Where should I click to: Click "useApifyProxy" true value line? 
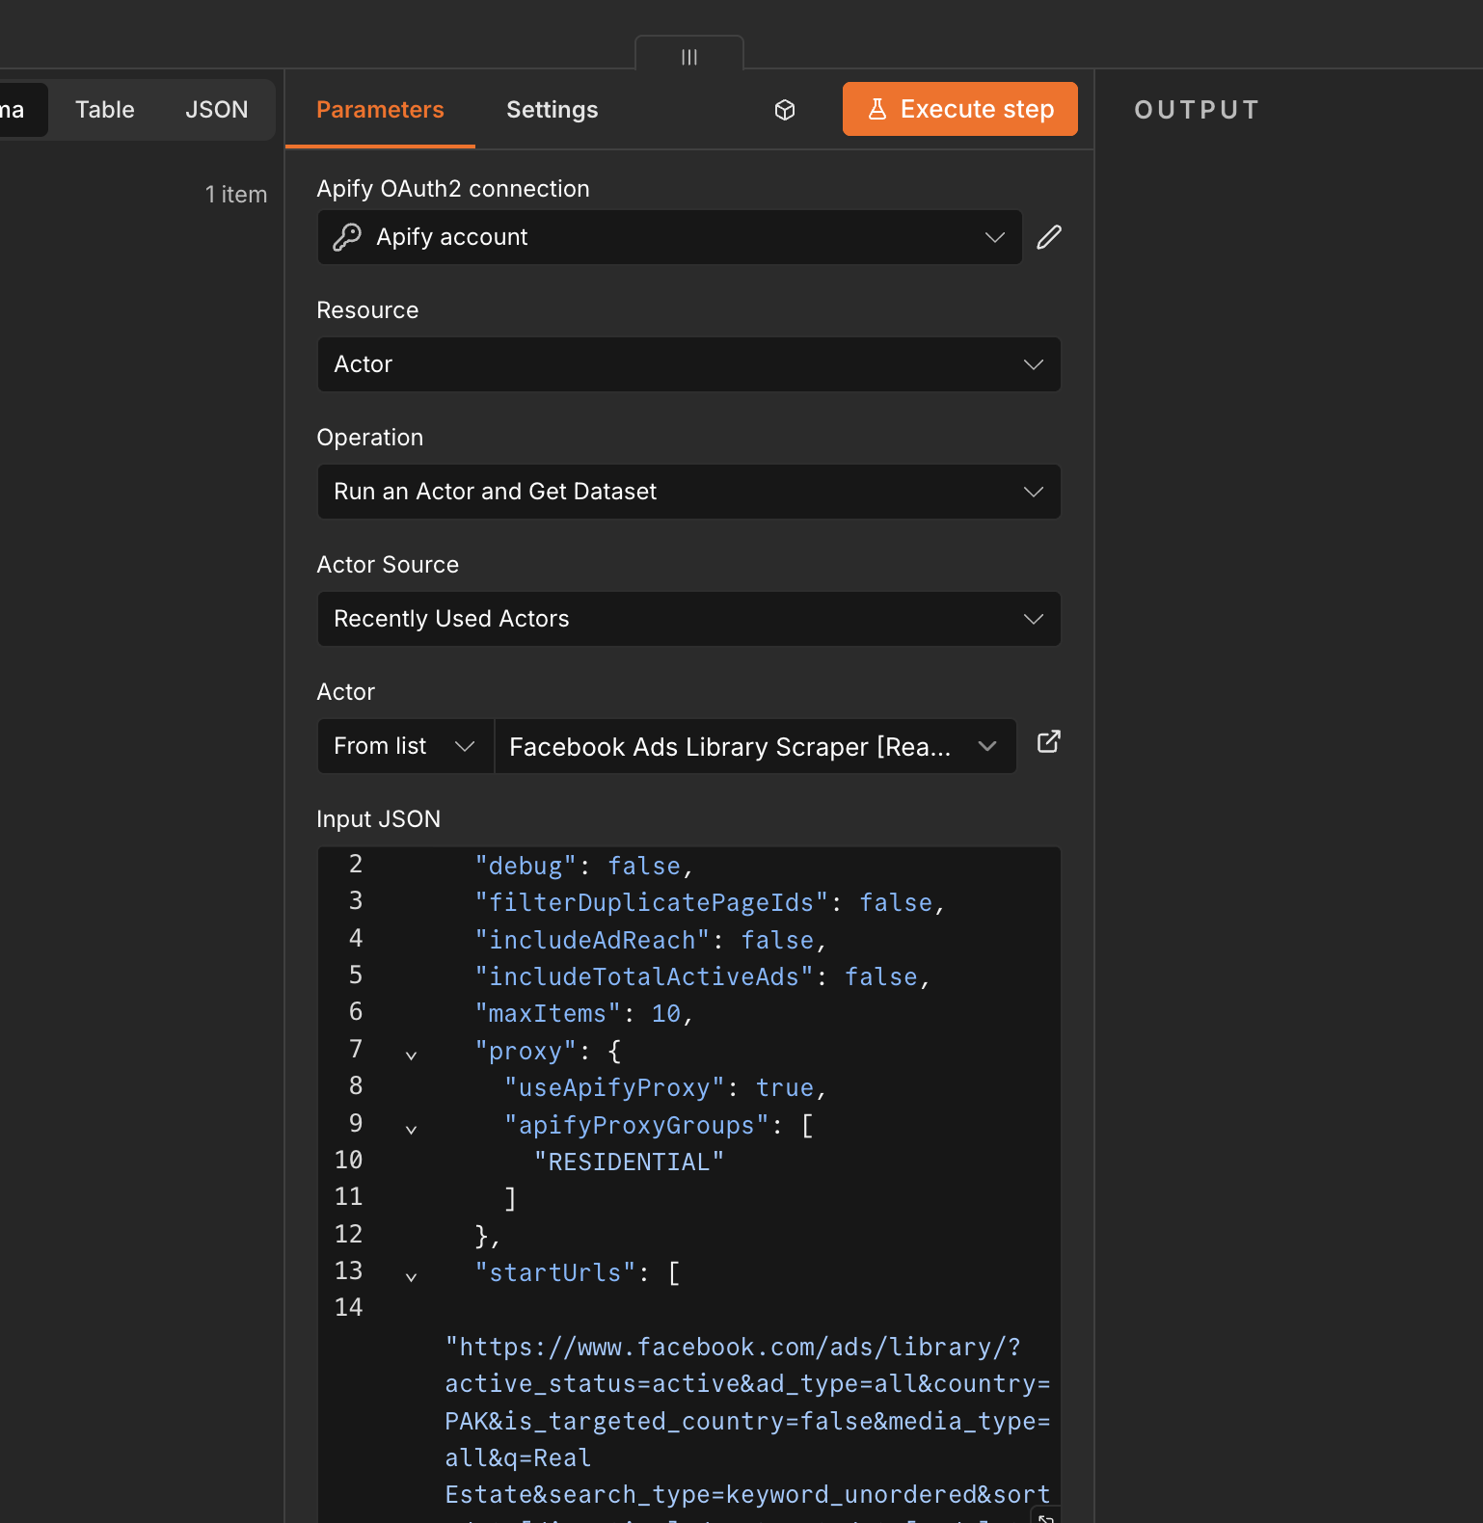coord(665,1088)
